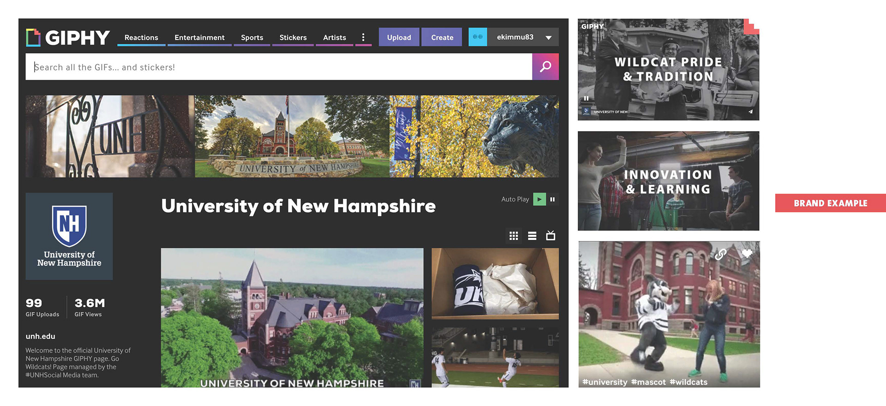This screenshot has width=886, height=406.
Task: Click the GIPHY watermark on Wildcat Pride GIF
Action: click(x=593, y=26)
